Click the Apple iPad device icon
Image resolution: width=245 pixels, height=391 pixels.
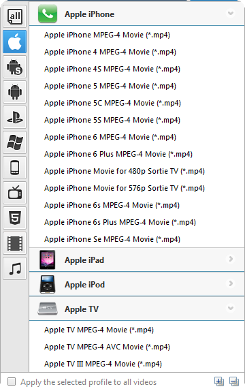(48, 260)
